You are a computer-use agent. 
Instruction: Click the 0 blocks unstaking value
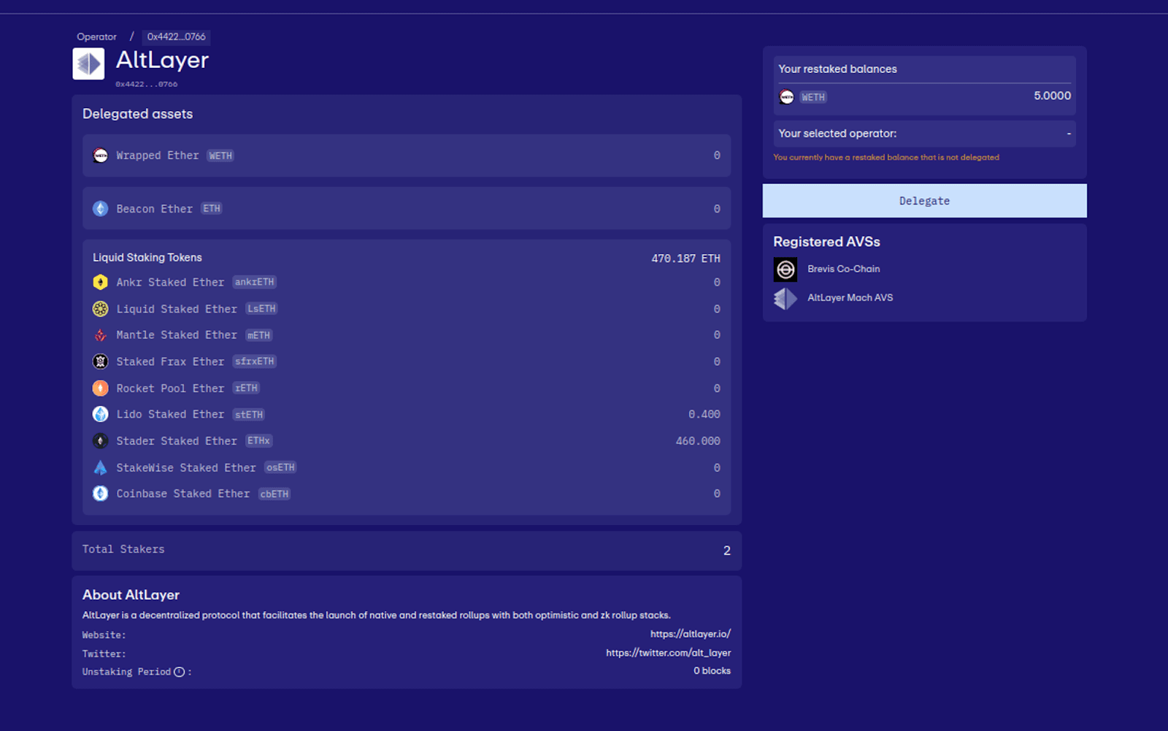click(x=712, y=670)
